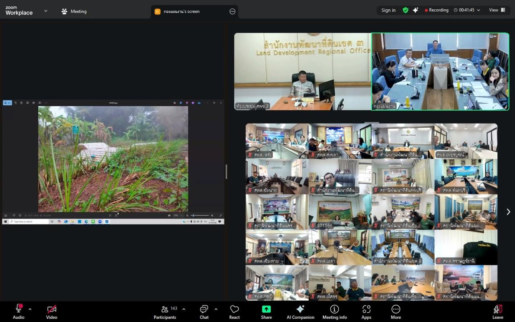515x322 pixels.
Task: Select the ห้องประชุม สพข.3 video tile
Action: tap(303, 72)
